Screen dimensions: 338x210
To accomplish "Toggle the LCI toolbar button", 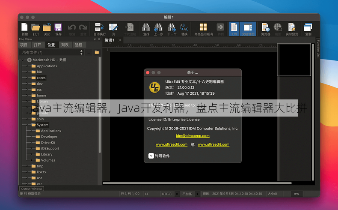I will pyautogui.click(x=234, y=29).
